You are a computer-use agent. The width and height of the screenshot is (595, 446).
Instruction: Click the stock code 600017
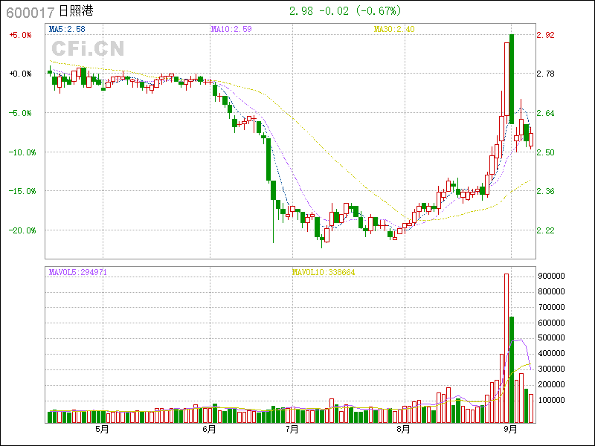(29, 11)
